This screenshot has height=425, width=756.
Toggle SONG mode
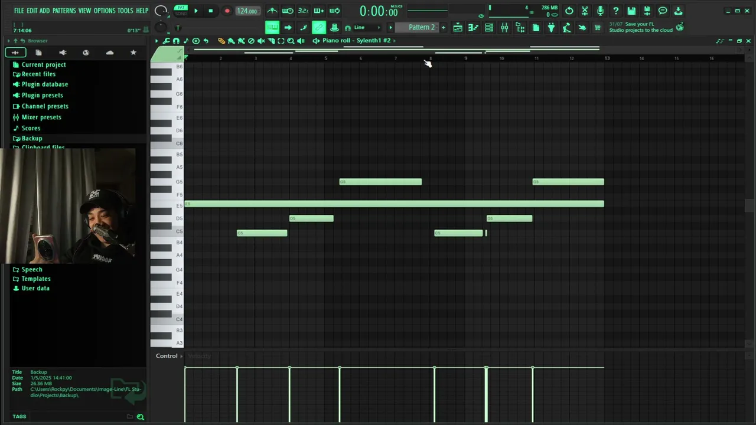tap(181, 14)
